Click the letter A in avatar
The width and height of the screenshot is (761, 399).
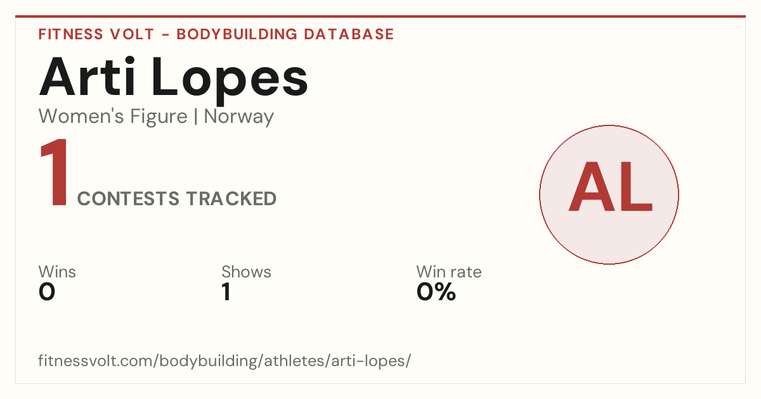coord(589,187)
